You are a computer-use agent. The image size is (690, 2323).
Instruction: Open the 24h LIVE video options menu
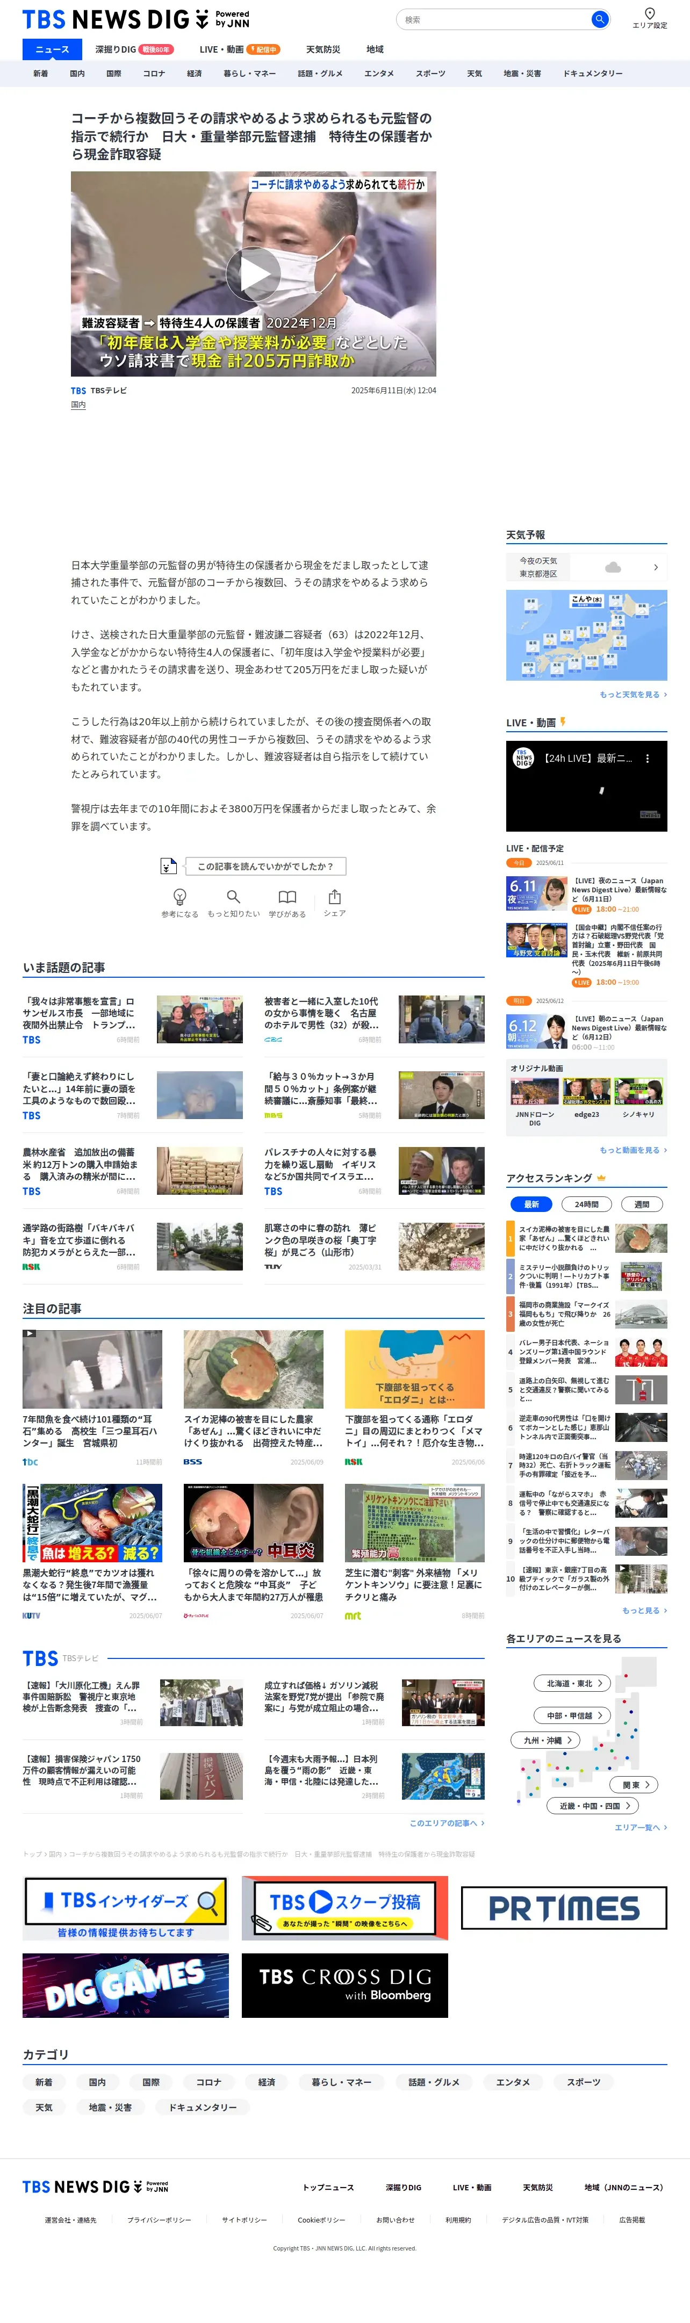coord(648,759)
